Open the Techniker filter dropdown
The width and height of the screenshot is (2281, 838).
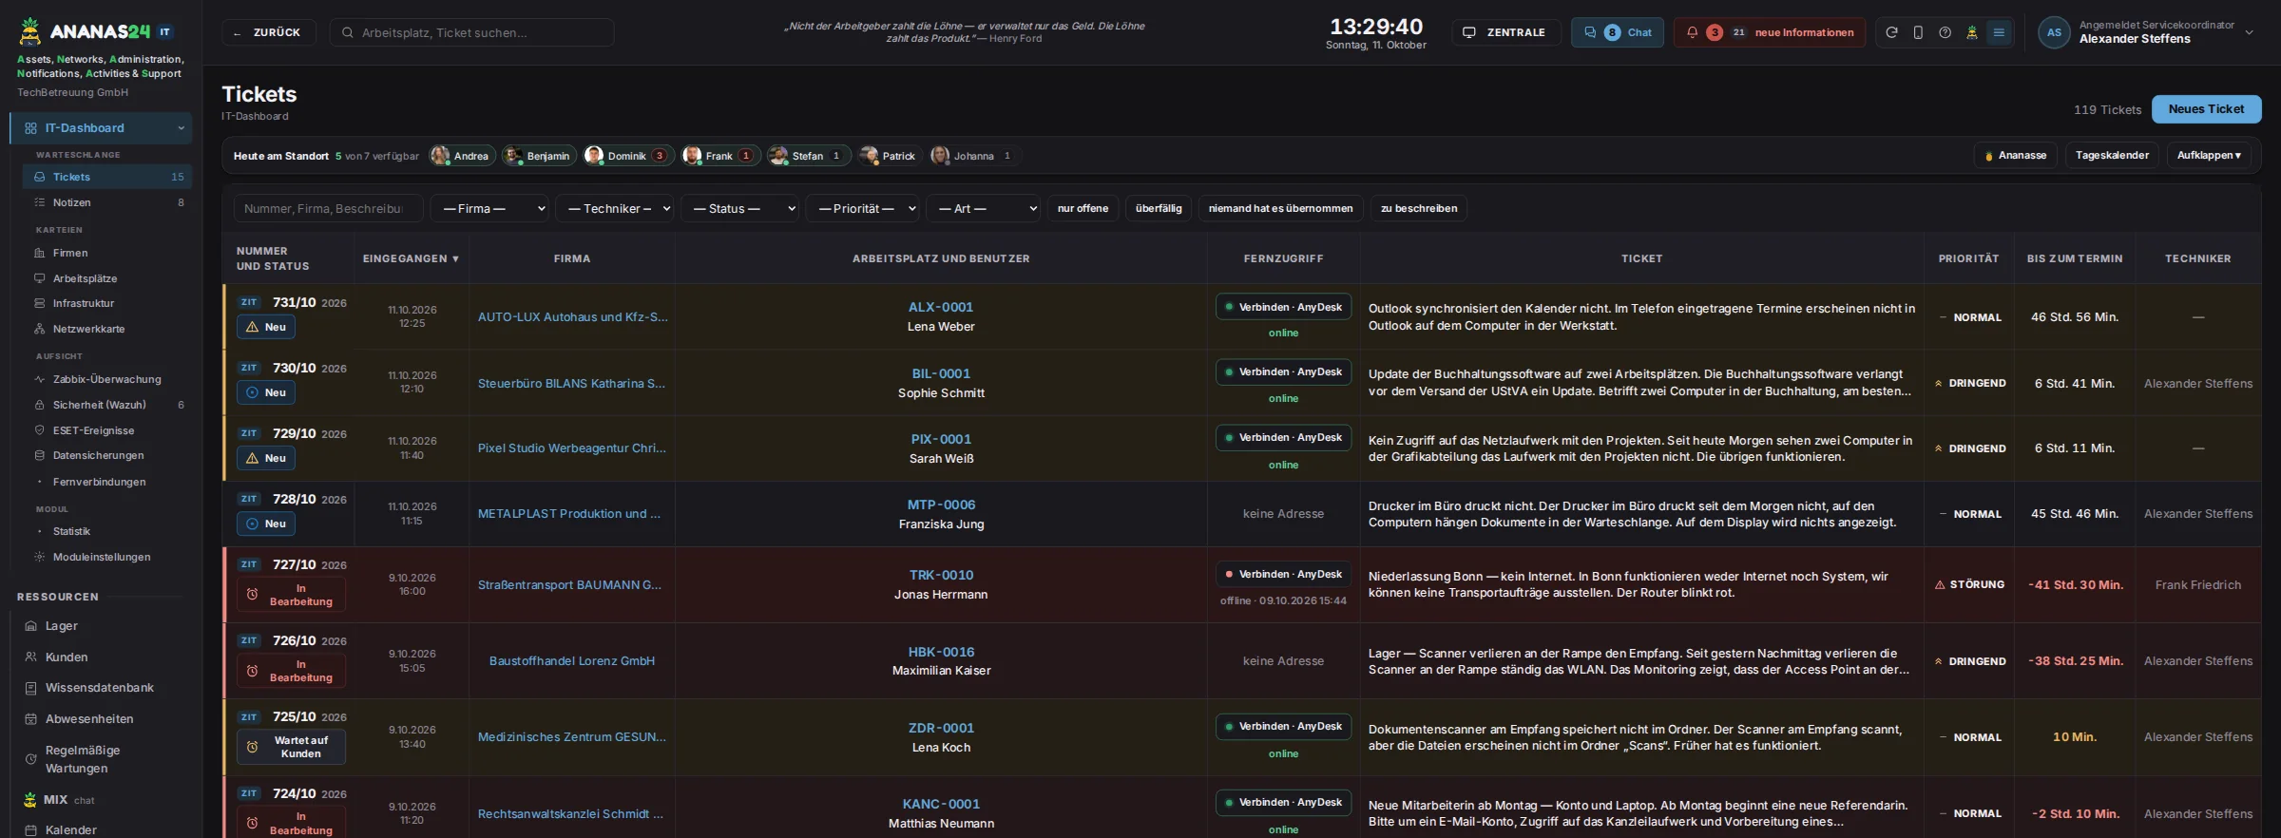click(615, 208)
